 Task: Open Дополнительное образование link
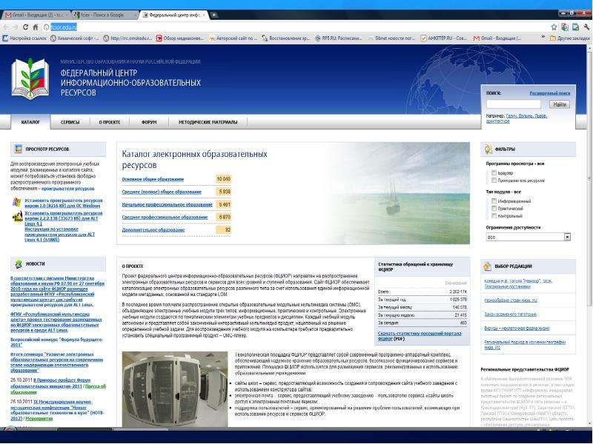click(153, 230)
